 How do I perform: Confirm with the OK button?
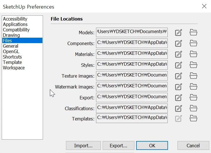(x=152, y=146)
